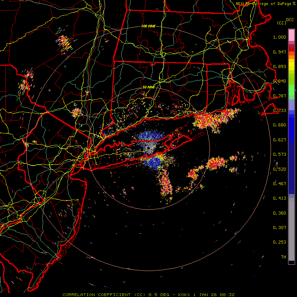Screen dimensions: 297x297
Task: Click the Correlation Coefficient KOKX caption at bottom
Action: (148, 295)
